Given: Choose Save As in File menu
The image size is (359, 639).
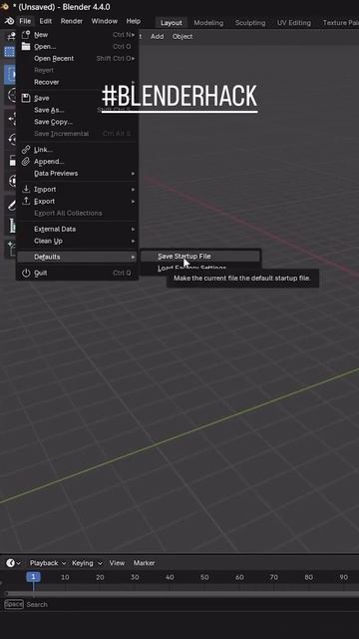Looking at the screenshot, I should point(78,110).
